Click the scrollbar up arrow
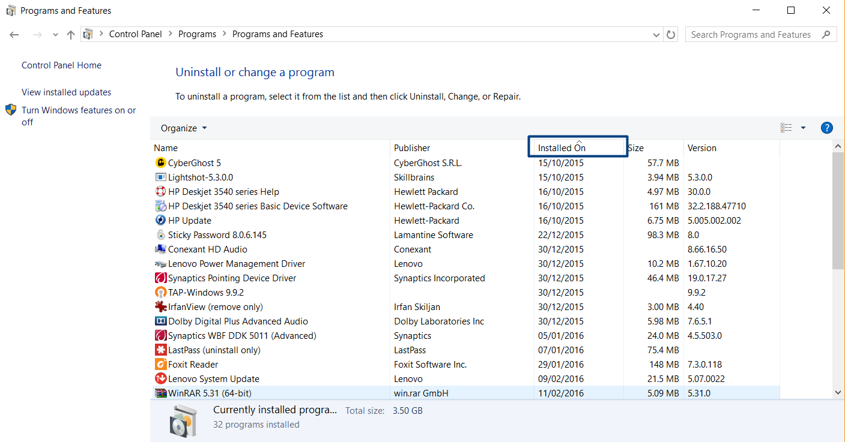Screen dimensions: 845x442 click(x=838, y=146)
